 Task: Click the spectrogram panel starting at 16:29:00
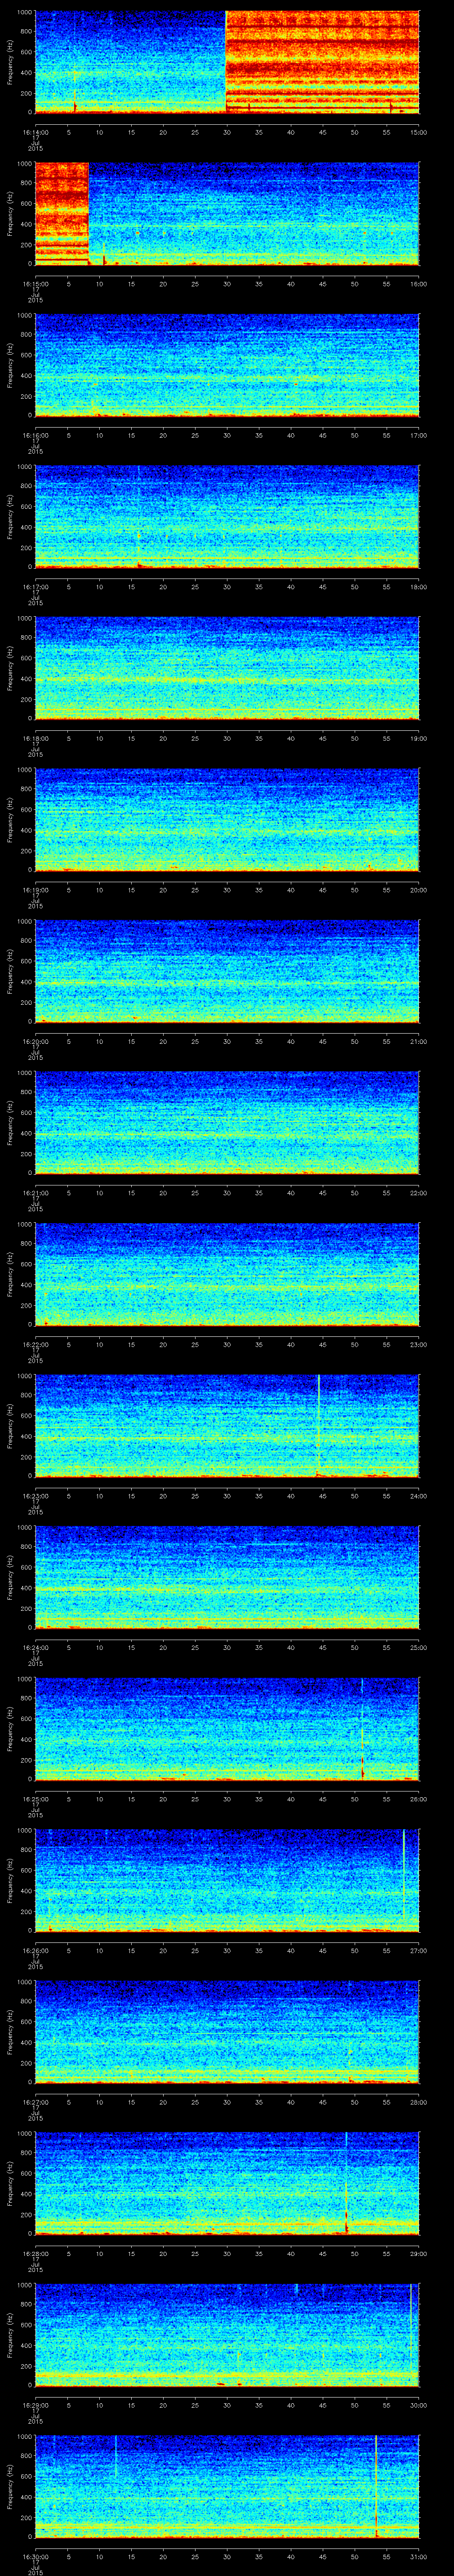(x=227, y=2335)
